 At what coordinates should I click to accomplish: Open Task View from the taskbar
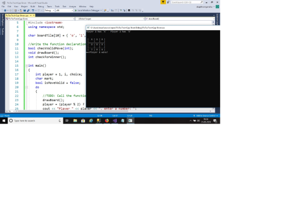[x=67, y=121]
